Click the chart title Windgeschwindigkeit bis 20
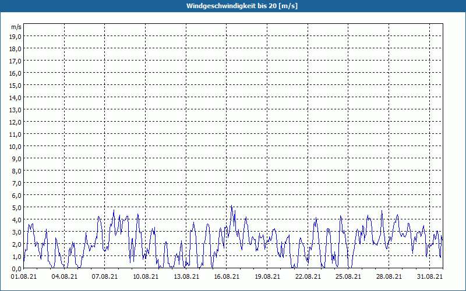 [233, 6]
